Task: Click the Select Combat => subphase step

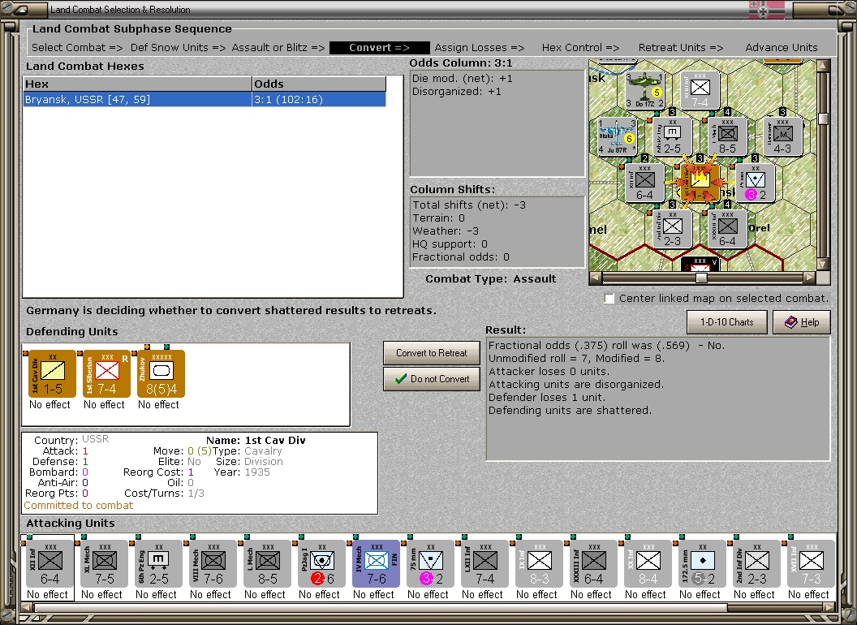Action: (x=77, y=48)
